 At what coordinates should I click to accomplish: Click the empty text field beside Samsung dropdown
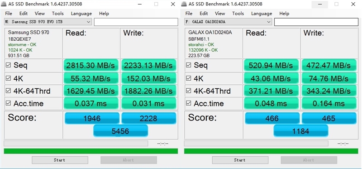pos(136,22)
